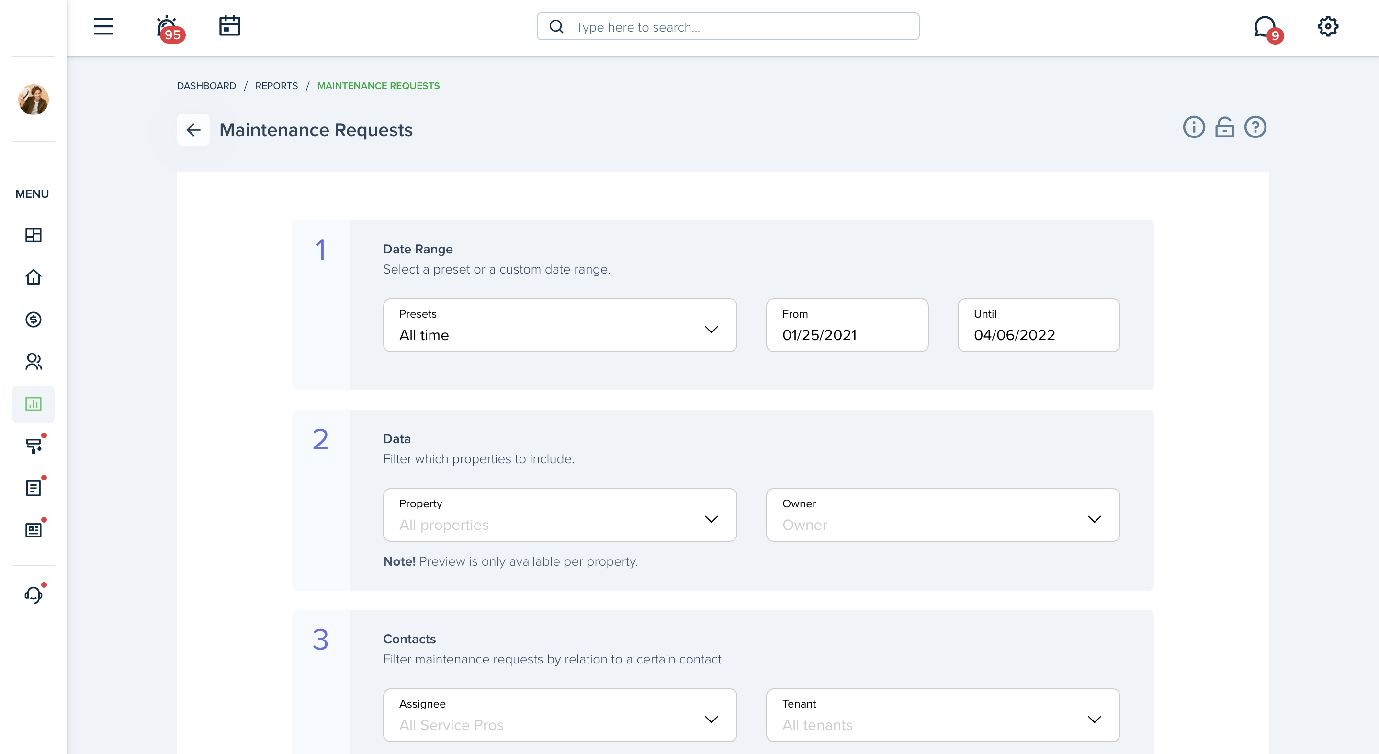Screen dimensions: 1379x754
Task: Click the MENU label in sidebar
Action: coord(32,194)
